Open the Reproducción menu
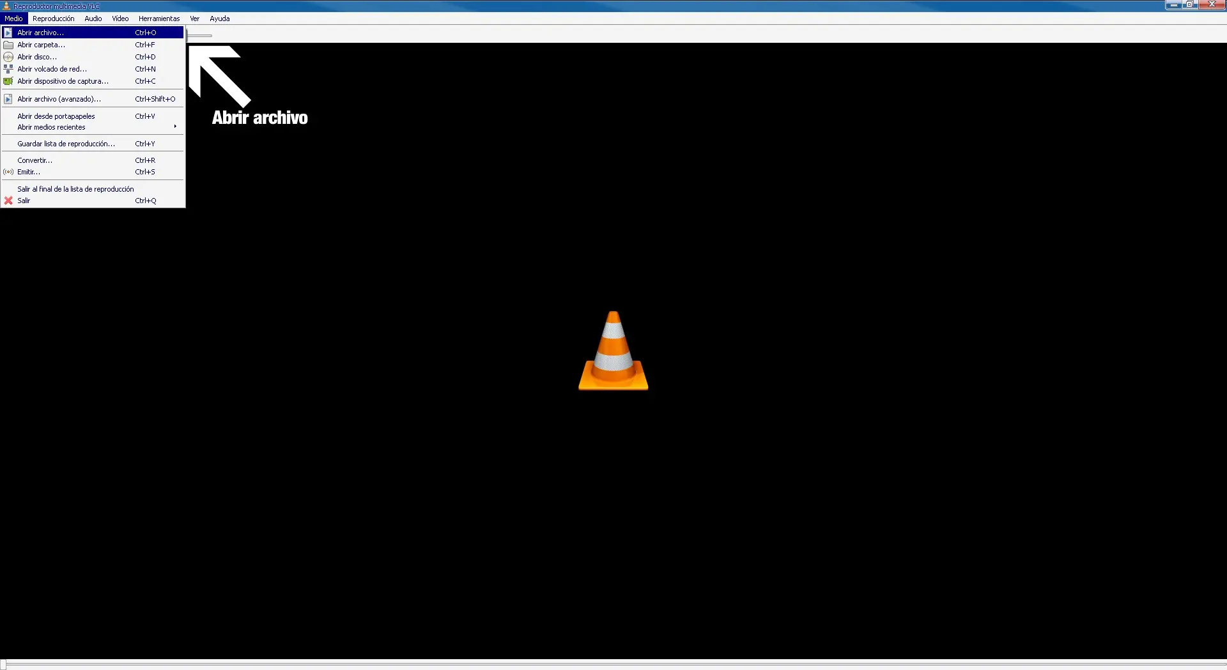1227x670 pixels. [x=54, y=19]
